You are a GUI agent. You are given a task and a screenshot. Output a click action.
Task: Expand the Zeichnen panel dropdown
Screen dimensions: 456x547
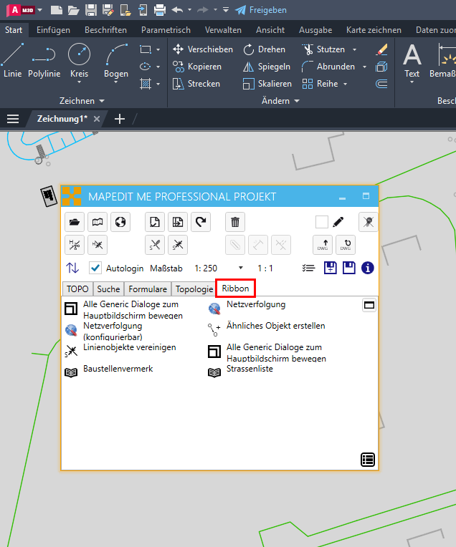(x=101, y=101)
